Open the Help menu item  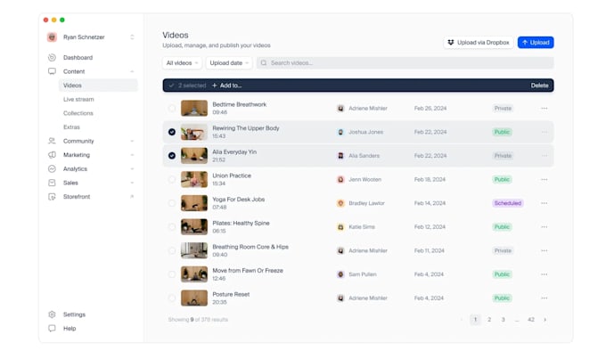[70, 328]
